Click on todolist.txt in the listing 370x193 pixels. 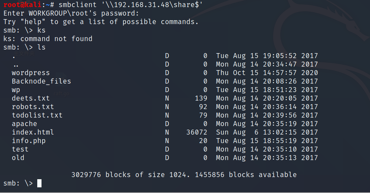[37, 115]
